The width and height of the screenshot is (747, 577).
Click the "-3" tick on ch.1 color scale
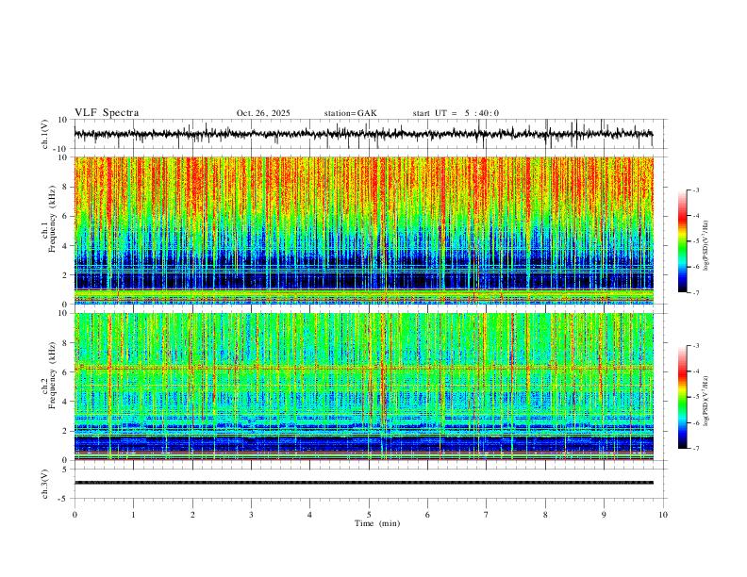coord(696,190)
